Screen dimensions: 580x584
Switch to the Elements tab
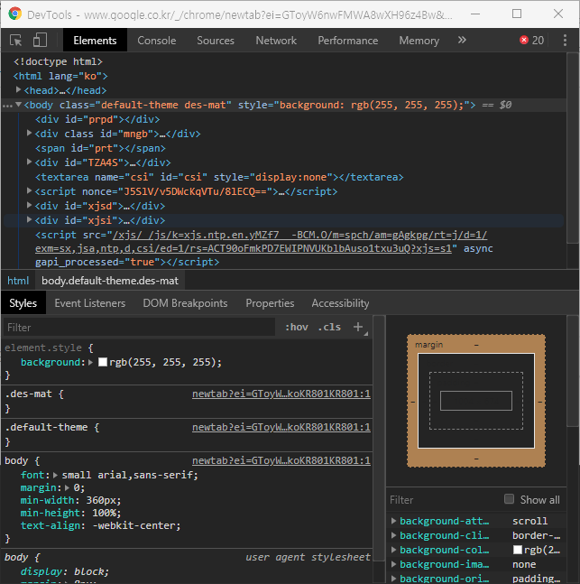(x=95, y=41)
